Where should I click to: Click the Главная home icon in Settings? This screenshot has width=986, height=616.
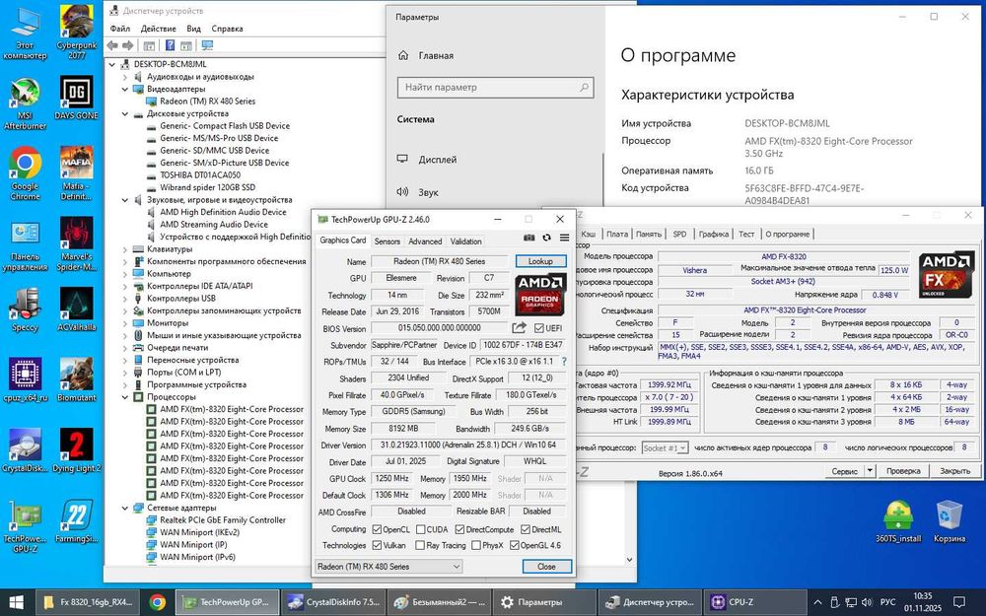click(x=403, y=55)
